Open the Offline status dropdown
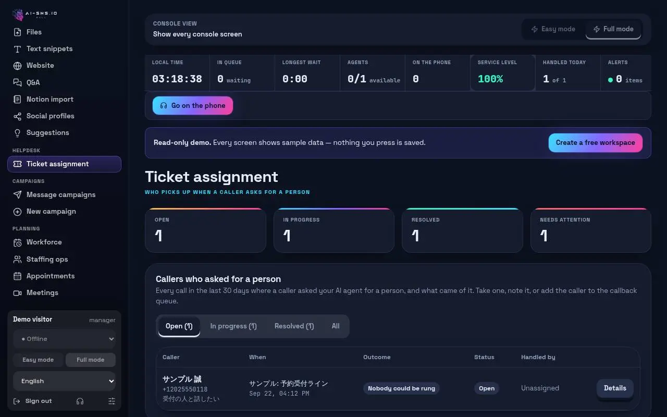This screenshot has width=667, height=417. pos(64,339)
